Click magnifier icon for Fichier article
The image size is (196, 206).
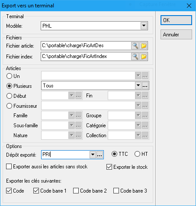pyautogui.click(x=135, y=46)
